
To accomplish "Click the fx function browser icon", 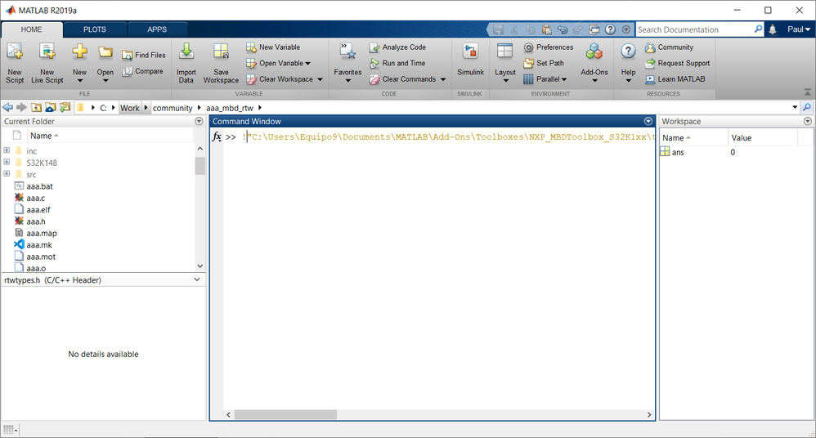I will click(217, 136).
